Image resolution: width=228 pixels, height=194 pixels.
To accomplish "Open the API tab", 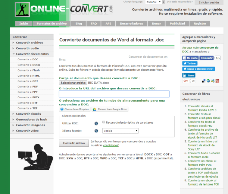I will coord(108,23).
